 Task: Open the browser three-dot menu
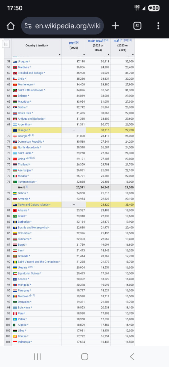158,26
